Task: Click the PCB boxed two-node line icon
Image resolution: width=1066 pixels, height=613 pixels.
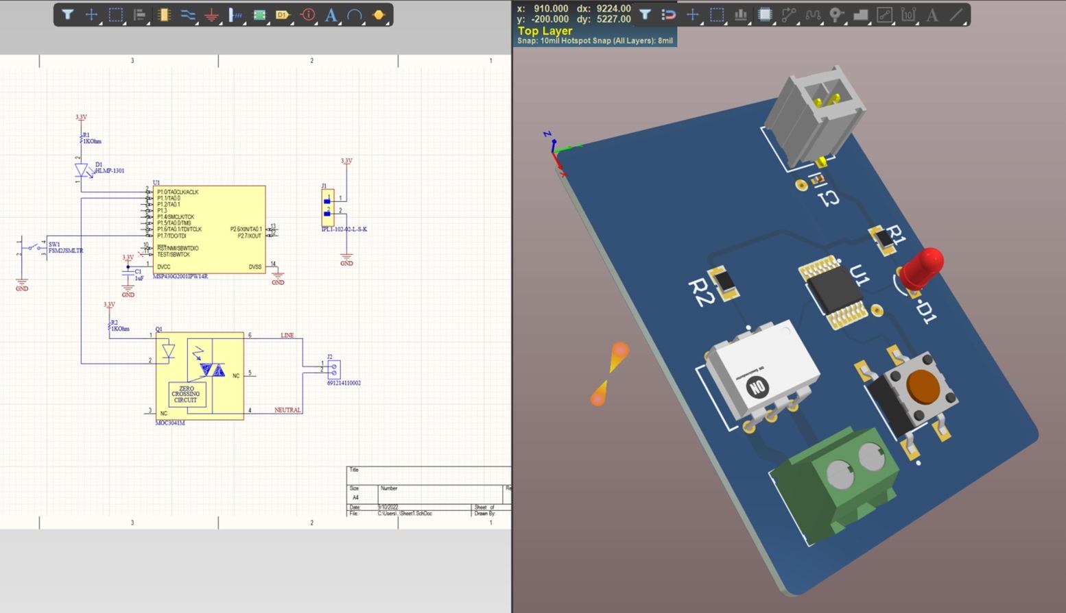Action: tap(884, 14)
